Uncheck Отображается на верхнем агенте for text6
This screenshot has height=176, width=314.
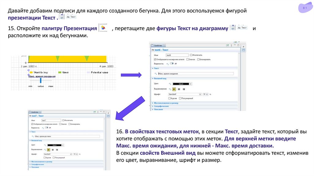tap(155, 59)
